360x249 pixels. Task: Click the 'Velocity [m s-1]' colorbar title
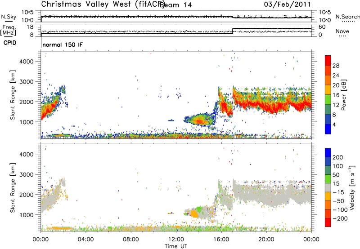click(352, 187)
